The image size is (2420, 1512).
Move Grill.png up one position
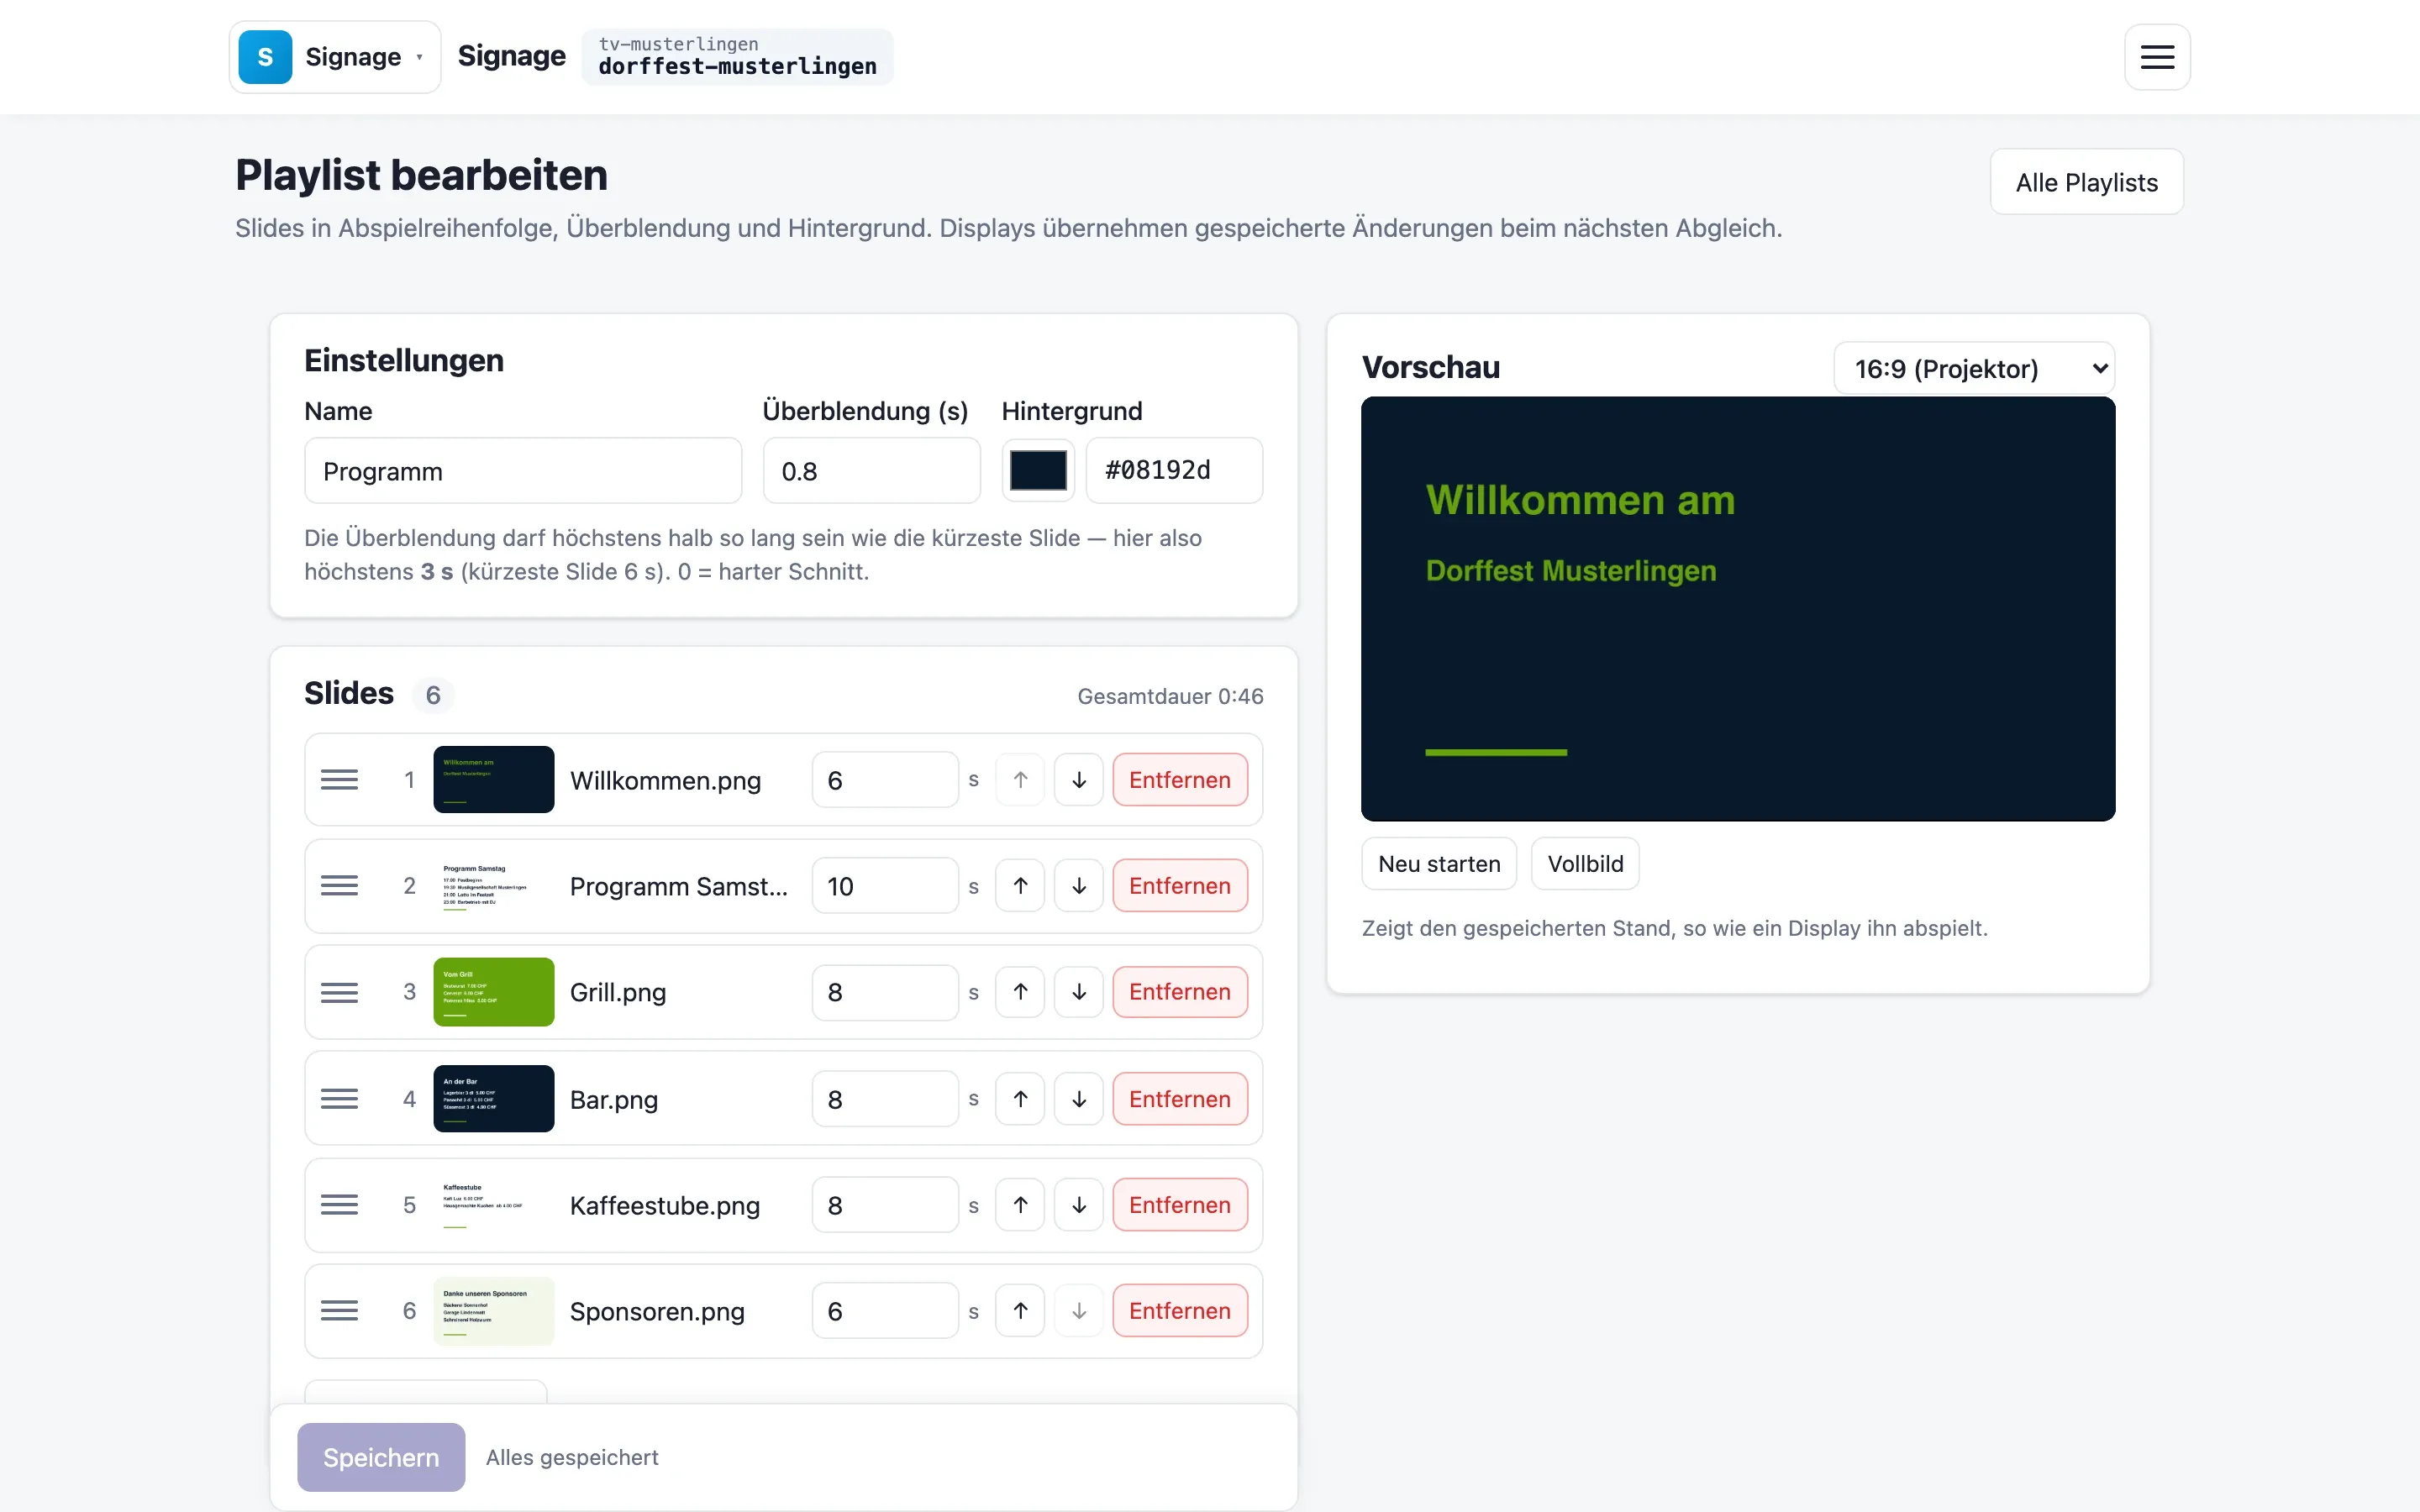coord(1020,992)
